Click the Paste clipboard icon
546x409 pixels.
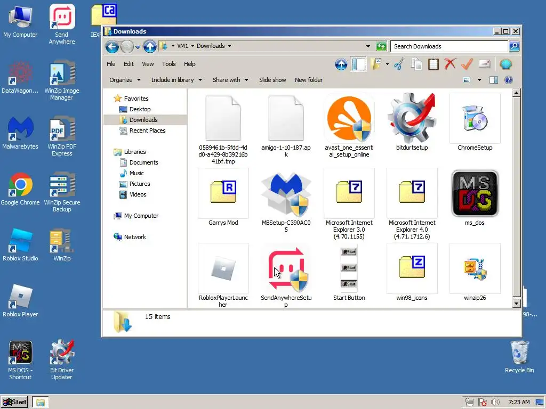[433, 64]
